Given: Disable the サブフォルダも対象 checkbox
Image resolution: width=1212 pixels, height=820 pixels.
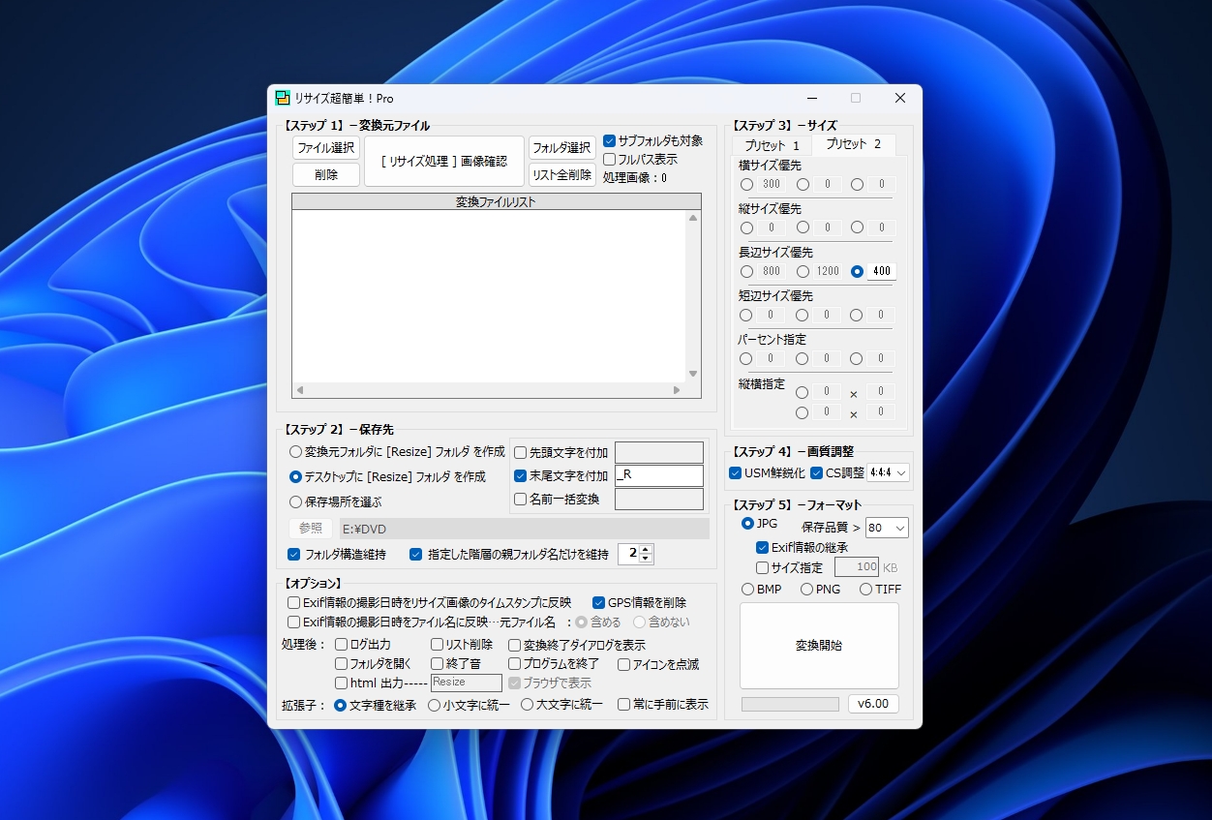Looking at the screenshot, I should click(x=609, y=139).
